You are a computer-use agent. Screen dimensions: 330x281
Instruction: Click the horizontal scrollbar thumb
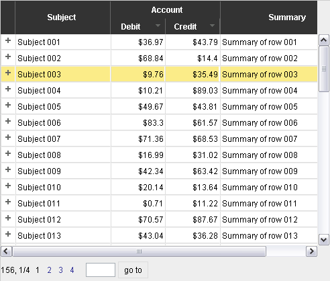(139, 251)
